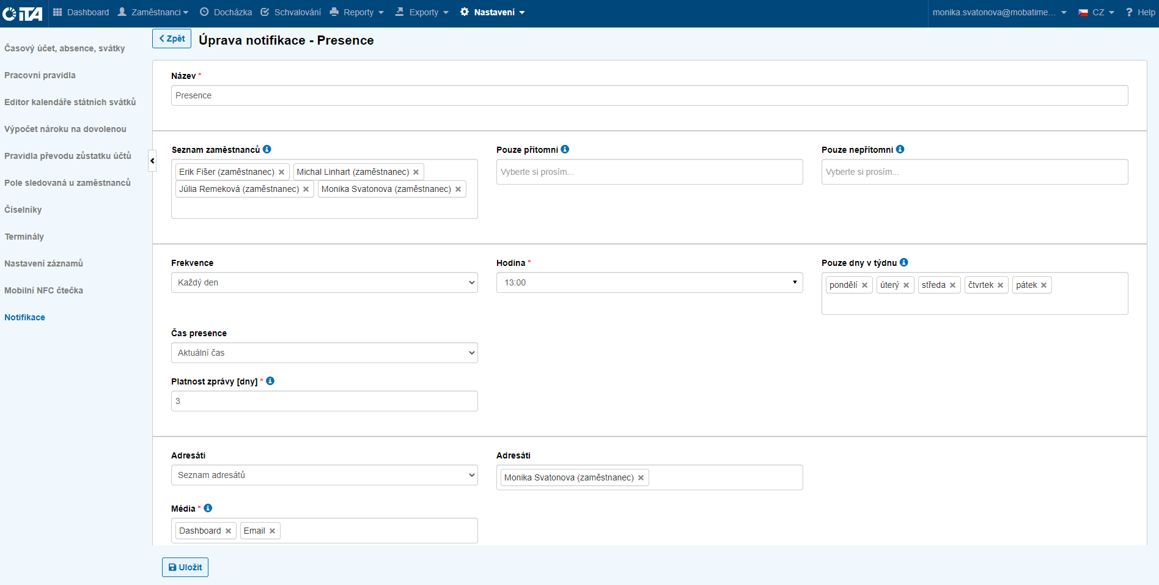This screenshot has width=1159, height=585.
Task: Click the Název text field
Action: (649, 95)
